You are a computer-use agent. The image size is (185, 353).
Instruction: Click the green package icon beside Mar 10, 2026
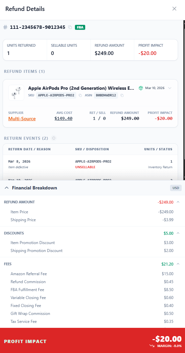pos(141,88)
